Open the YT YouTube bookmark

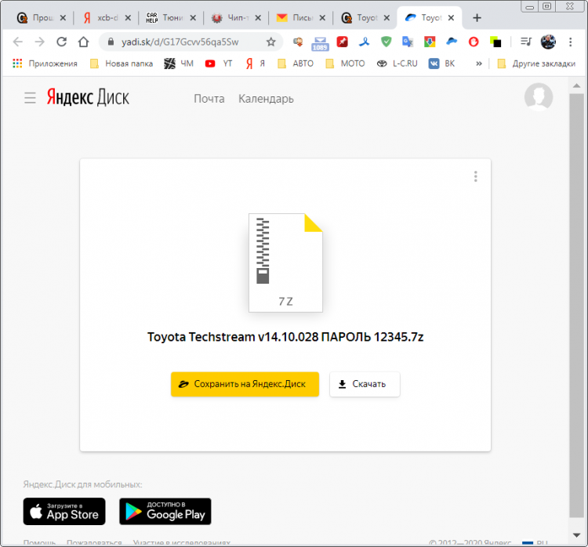coord(219,63)
